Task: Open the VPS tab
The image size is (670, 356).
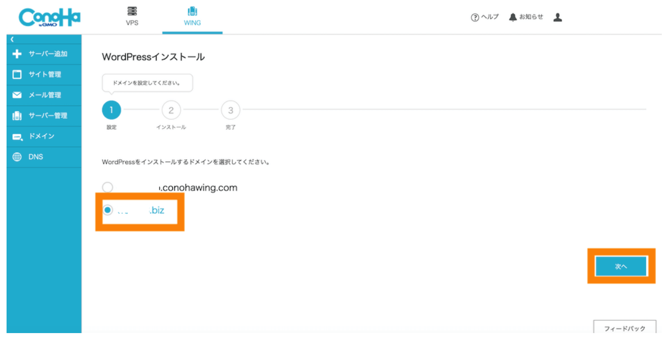Action: (132, 16)
